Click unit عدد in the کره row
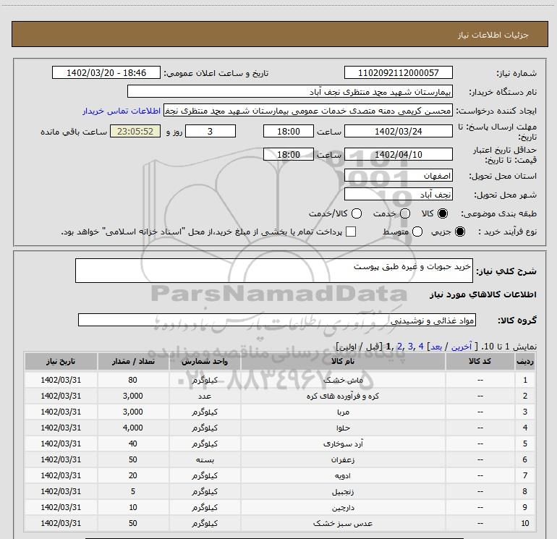 [x=205, y=396]
